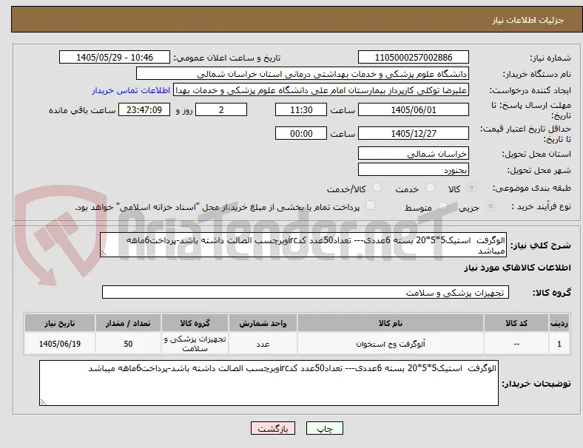Open the اطلاعات تماس خریدار link
Screen dimensions: 583x448
click(x=131, y=90)
